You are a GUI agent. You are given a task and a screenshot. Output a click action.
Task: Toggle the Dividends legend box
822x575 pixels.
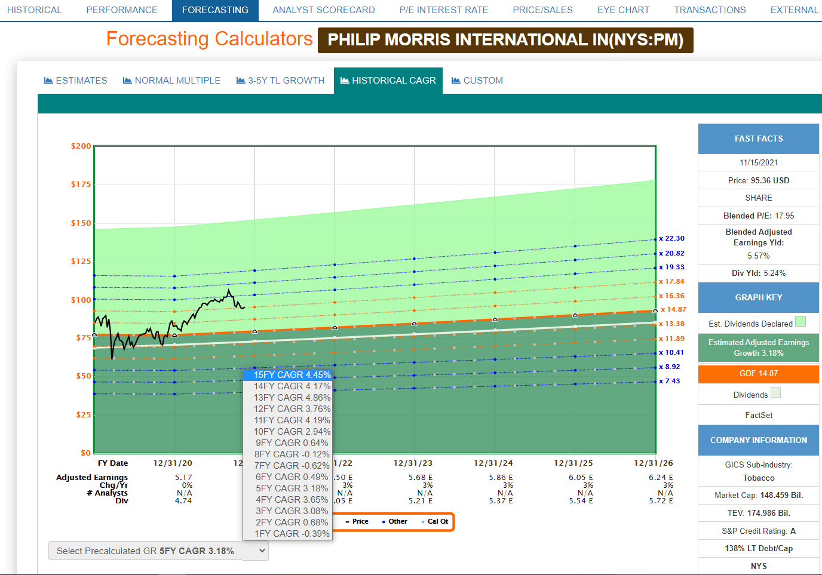coord(775,393)
